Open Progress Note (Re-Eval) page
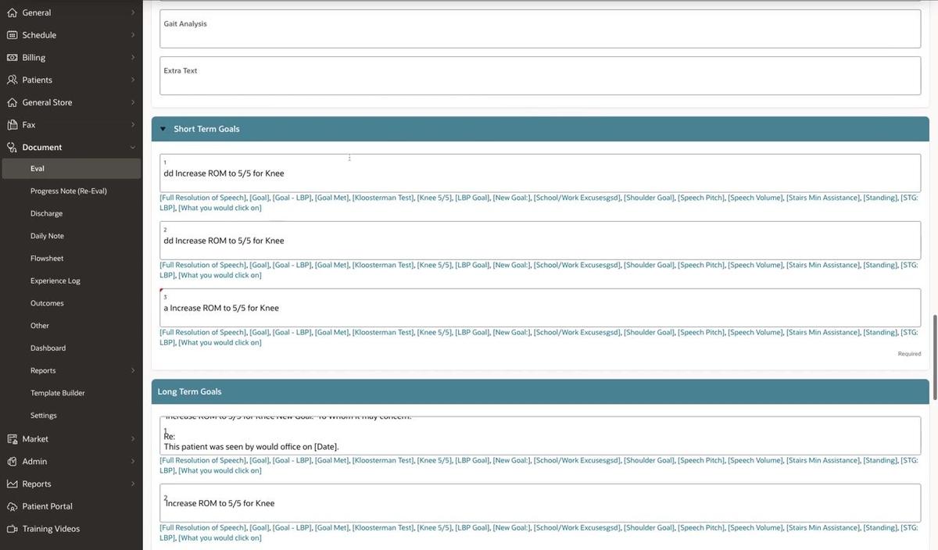Viewport: 938px width, 550px height. [68, 191]
